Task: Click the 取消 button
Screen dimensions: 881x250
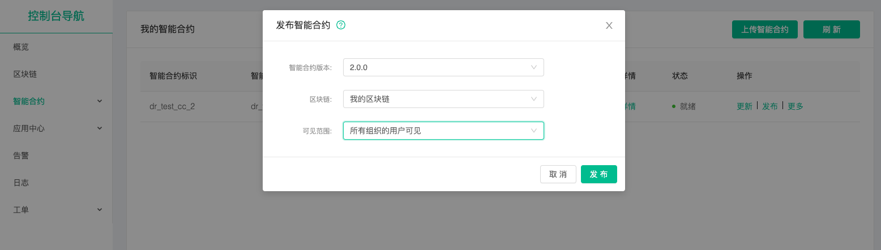Action: (558, 174)
